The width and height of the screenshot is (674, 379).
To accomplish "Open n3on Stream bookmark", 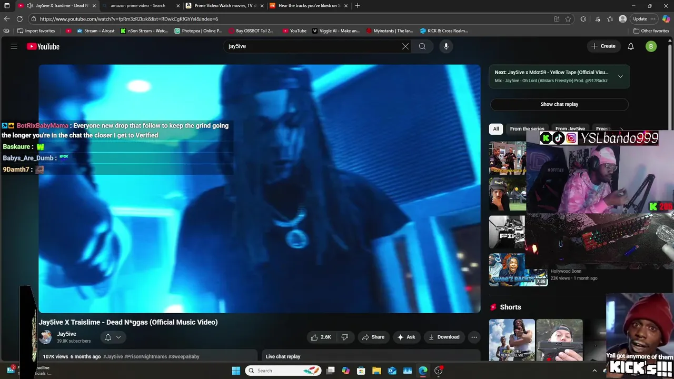I will point(144,31).
